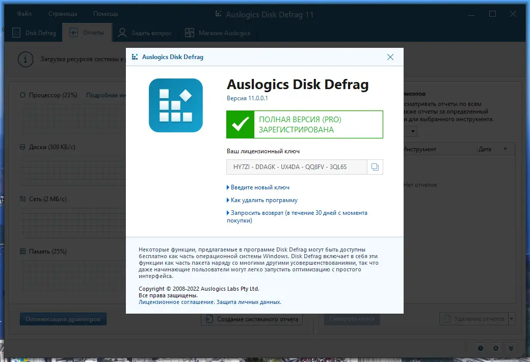Click the Удаление отчетов button
530x362 pixels.
pos(474,319)
